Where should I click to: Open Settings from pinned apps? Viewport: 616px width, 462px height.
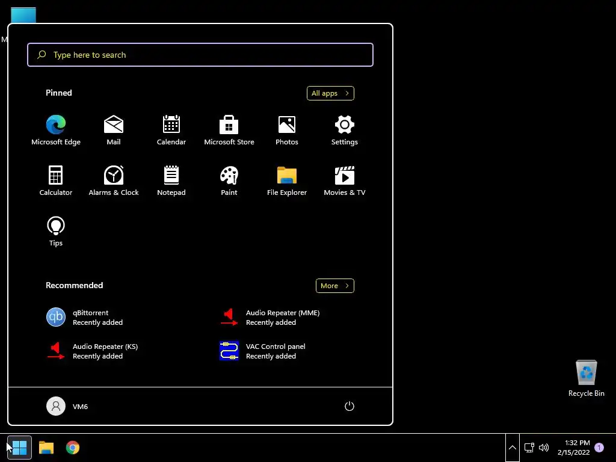point(345,131)
